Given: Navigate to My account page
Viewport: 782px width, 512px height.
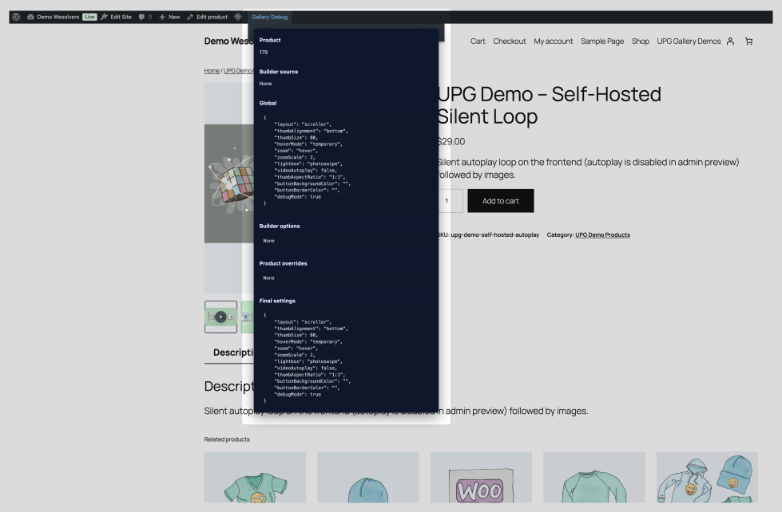Looking at the screenshot, I should (x=553, y=41).
